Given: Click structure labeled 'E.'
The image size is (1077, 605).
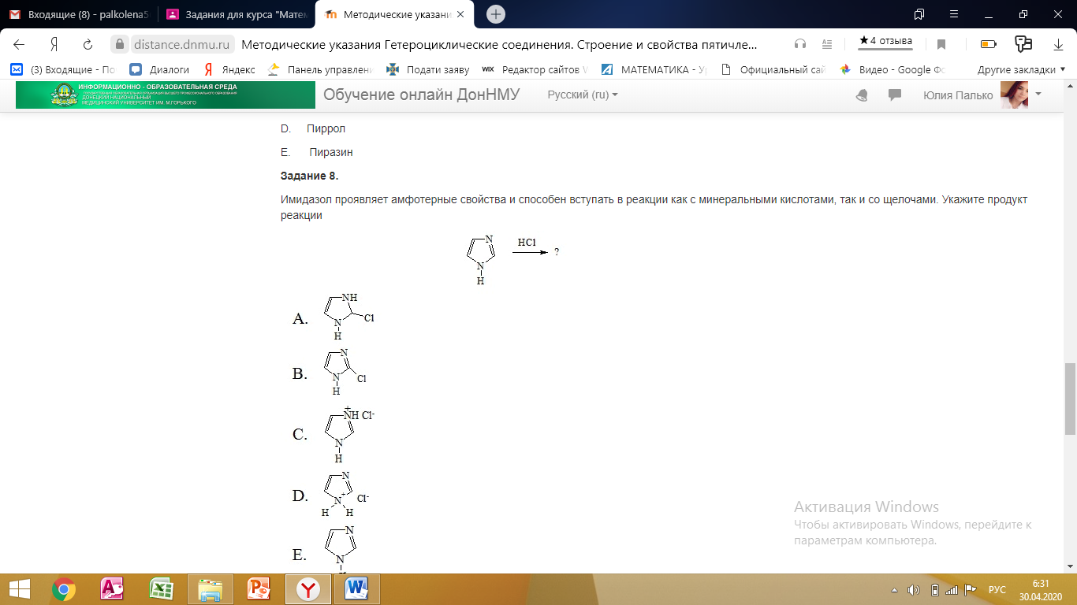Looking at the screenshot, I should click(341, 549).
